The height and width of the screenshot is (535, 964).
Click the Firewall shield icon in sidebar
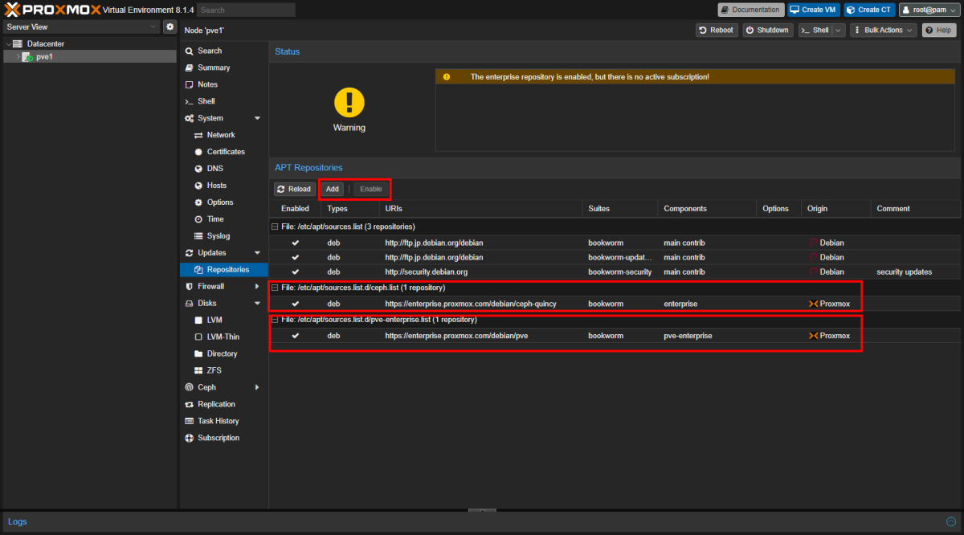pyautogui.click(x=190, y=286)
